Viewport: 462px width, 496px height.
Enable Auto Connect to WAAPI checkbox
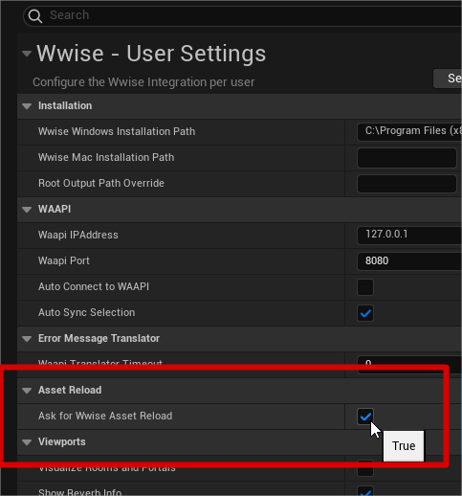(365, 287)
